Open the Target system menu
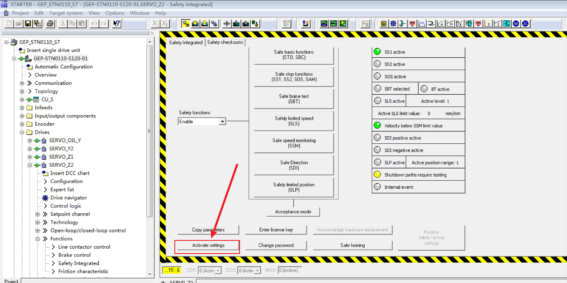The image size is (567, 283). 66,13
